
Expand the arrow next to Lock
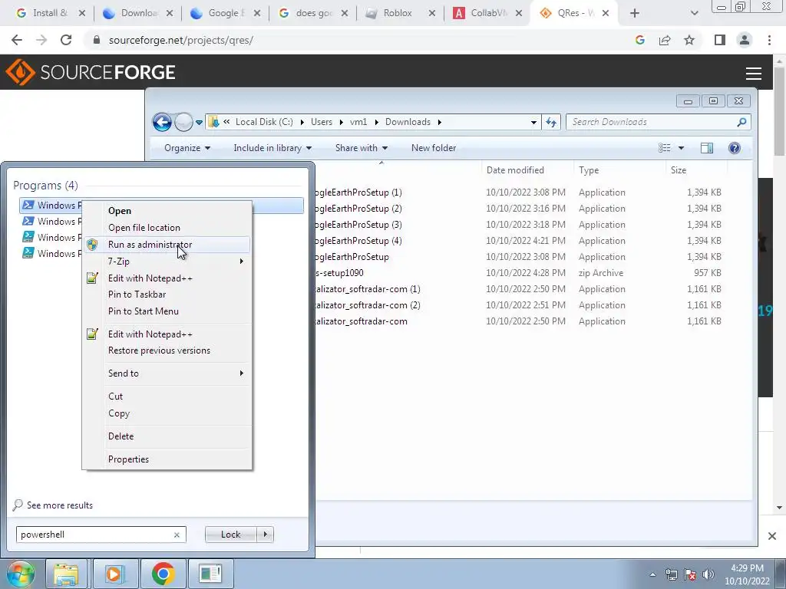265,535
